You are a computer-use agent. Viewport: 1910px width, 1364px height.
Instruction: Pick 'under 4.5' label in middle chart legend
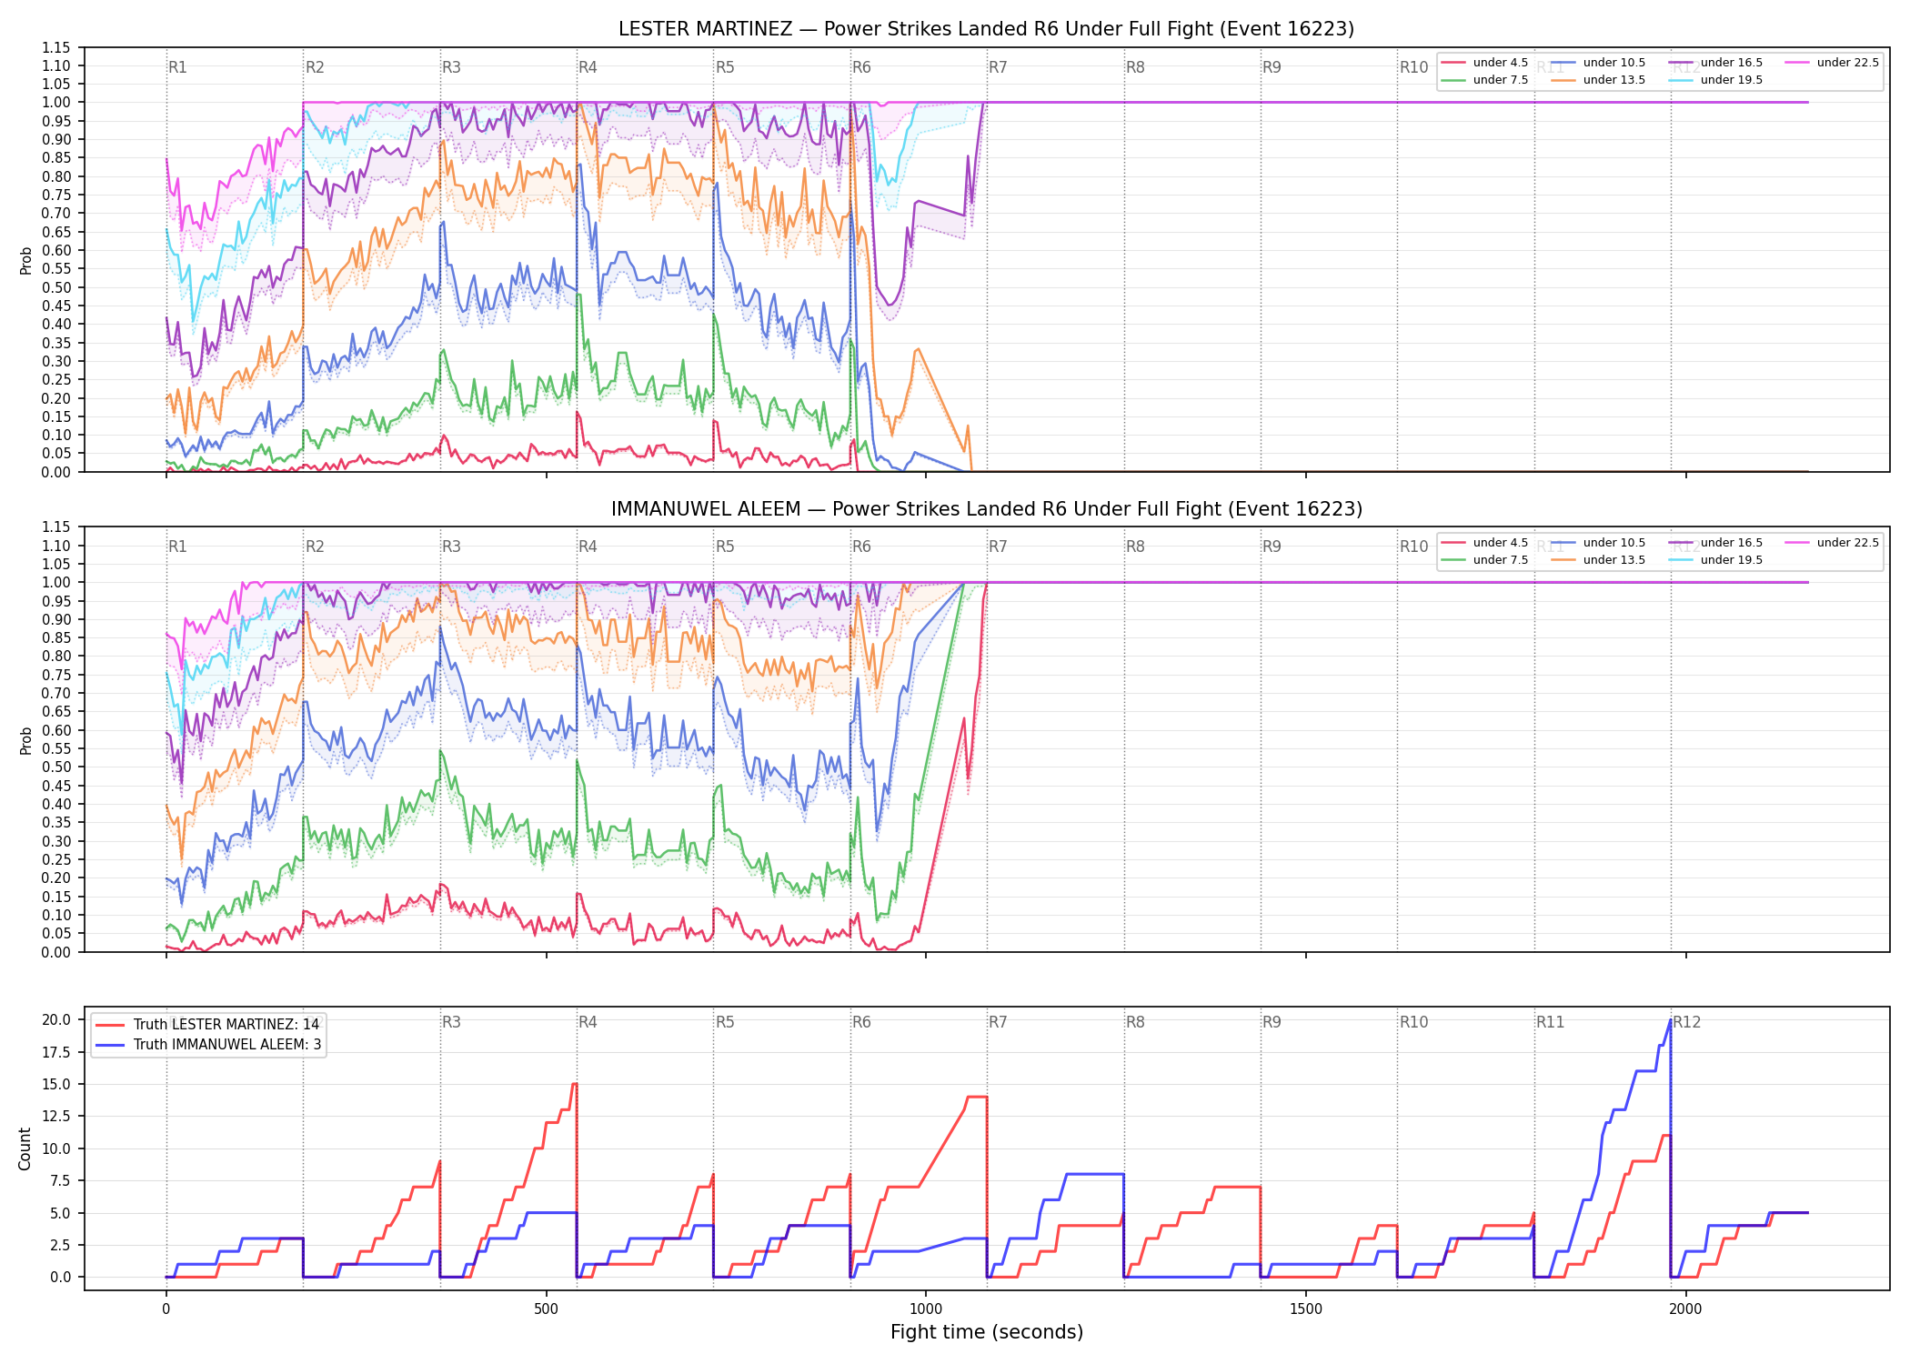pyautogui.click(x=1501, y=543)
